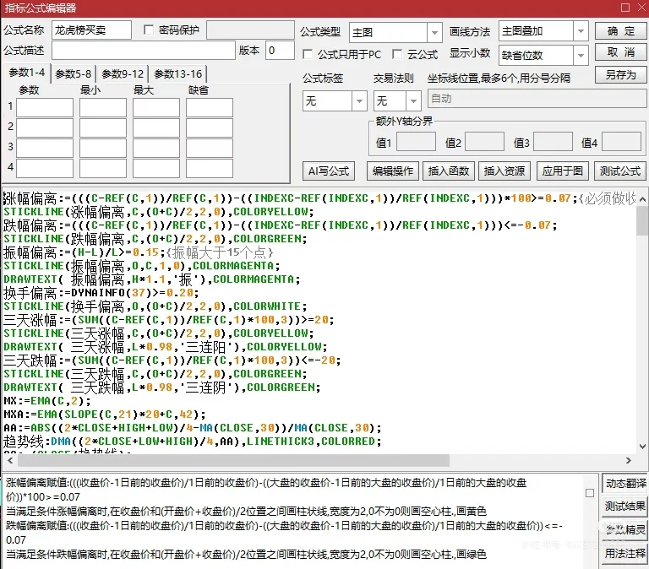Click the 动态翻译 button
649x569 pixels.
(x=625, y=483)
